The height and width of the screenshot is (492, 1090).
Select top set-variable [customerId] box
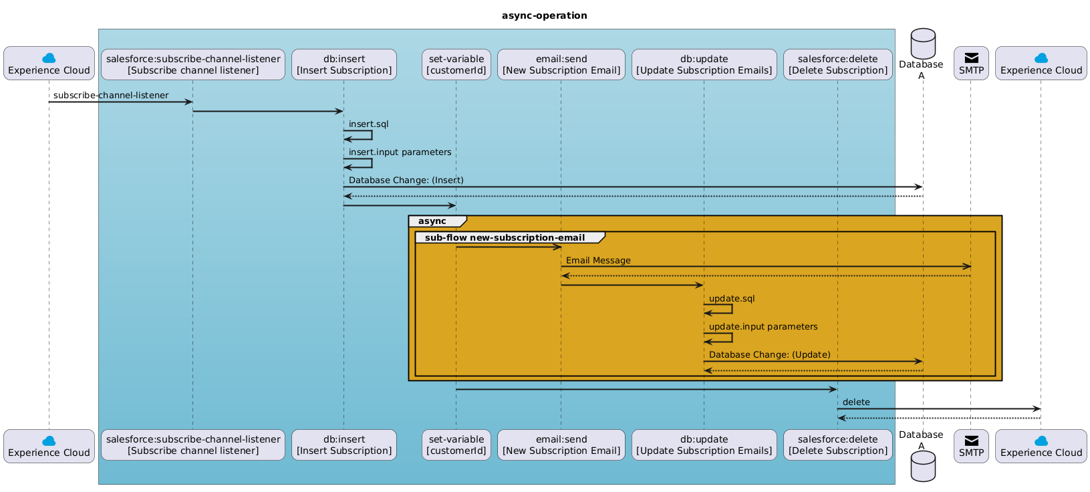point(456,64)
